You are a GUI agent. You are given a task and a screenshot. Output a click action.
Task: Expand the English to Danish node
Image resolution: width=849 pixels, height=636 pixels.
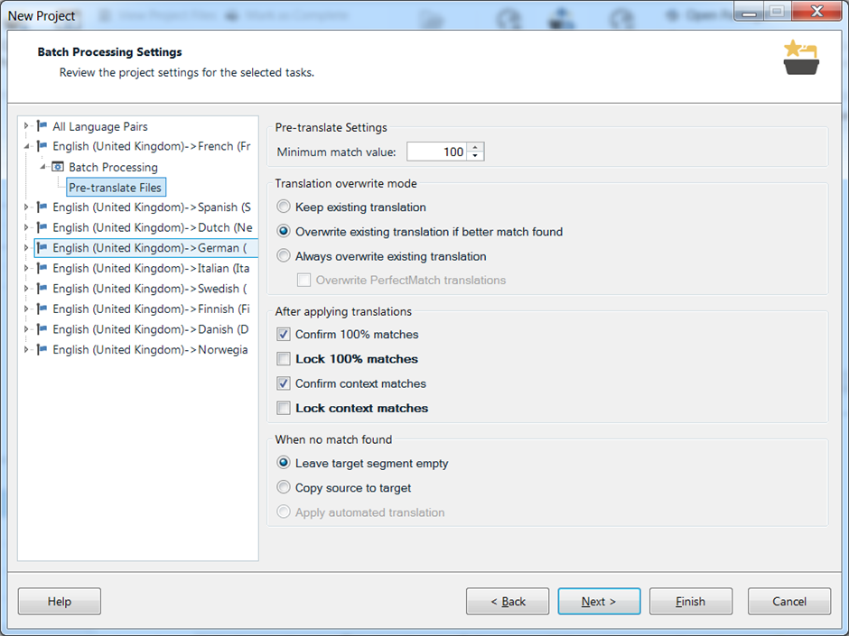tap(26, 328)
